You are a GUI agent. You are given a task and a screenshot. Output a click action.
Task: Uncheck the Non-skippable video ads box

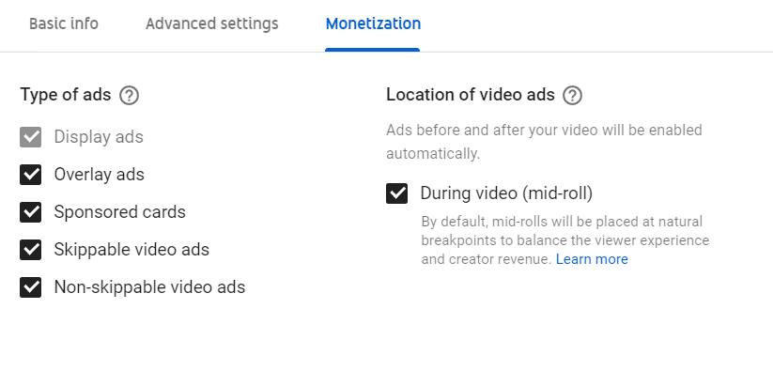click(x=31, y=286)
